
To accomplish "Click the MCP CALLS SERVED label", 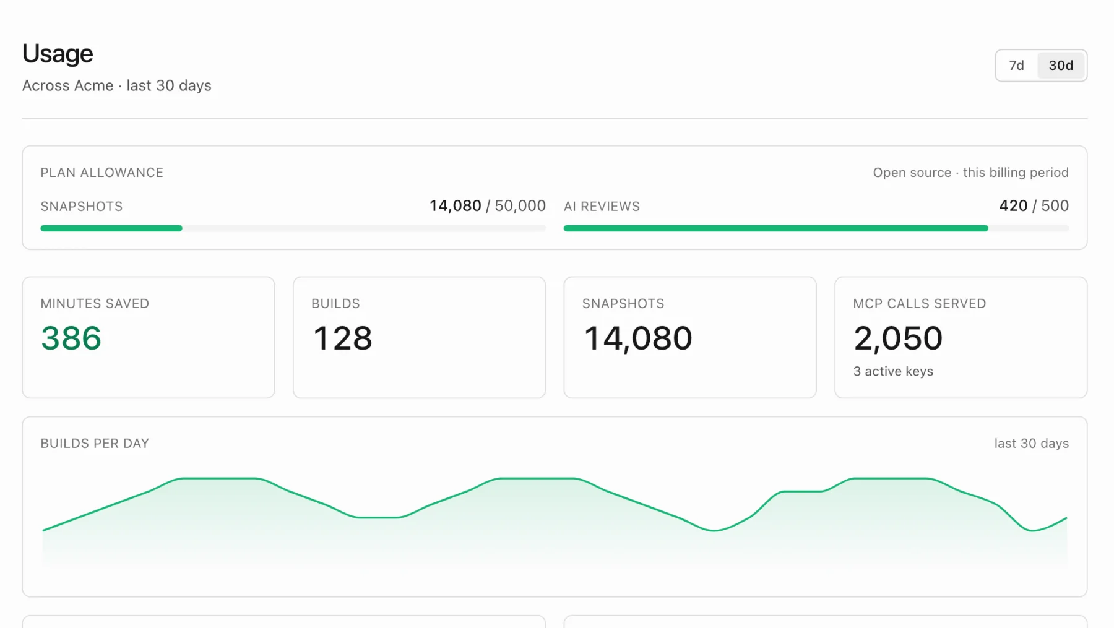I will (919, 304).
